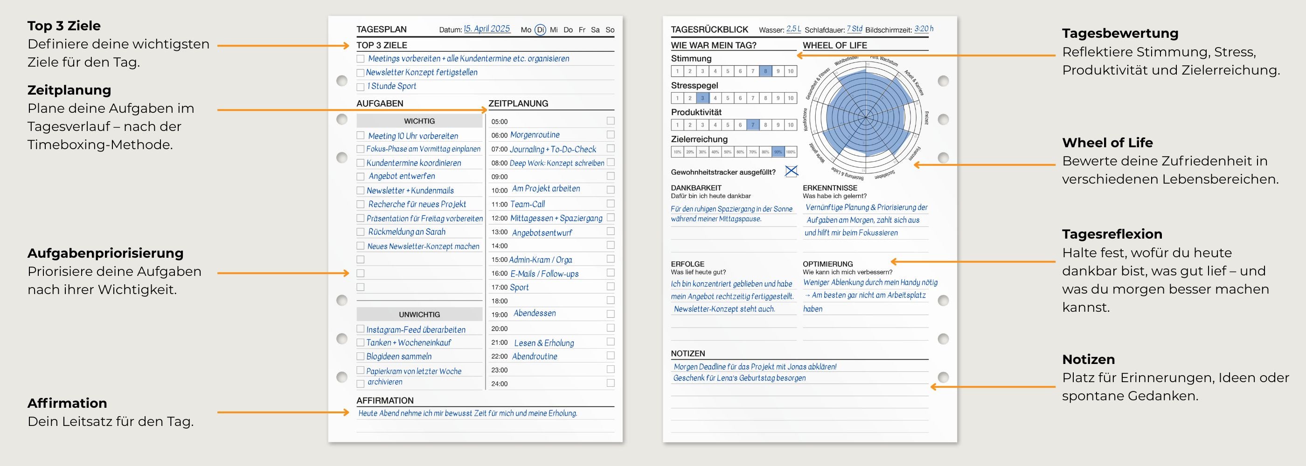Toggle the crossed Gewohnheitstracker box
The height and width of the screenshot is (466, 1306).
pos(791,171)
